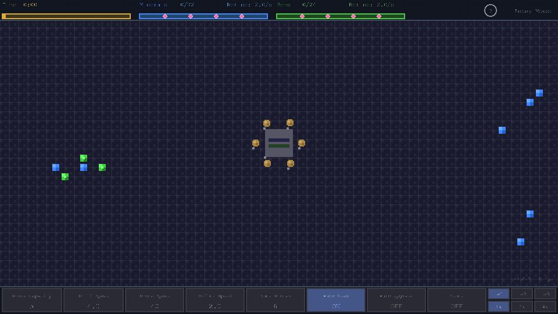Select the highlighted x1 multiplier button
This screenshot has height=314, width=558.
pyautogui.click(x=499, y=294)
